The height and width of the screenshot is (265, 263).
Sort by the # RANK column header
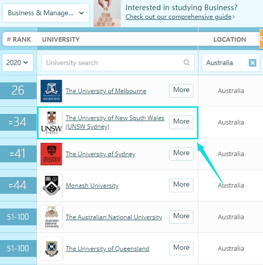(x=19, y=40)
